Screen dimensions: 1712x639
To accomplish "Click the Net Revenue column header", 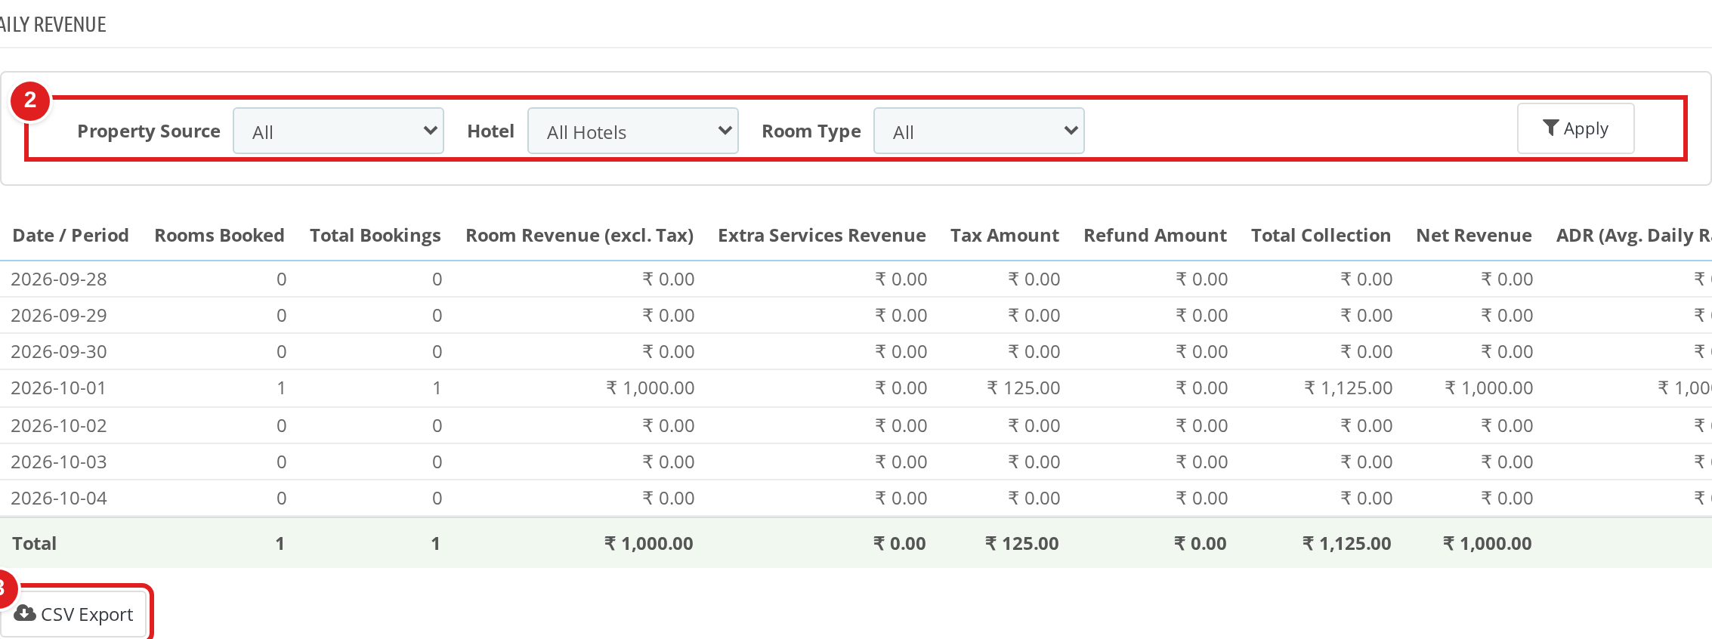I will [x=1473, y=236].
